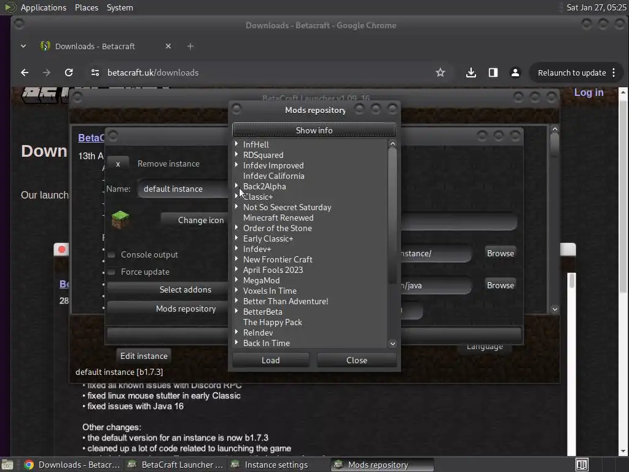The width and height of the screenshot is (629, 472).
Task: Close the Downloads - Betacraft tab
Action: [168, 46]
